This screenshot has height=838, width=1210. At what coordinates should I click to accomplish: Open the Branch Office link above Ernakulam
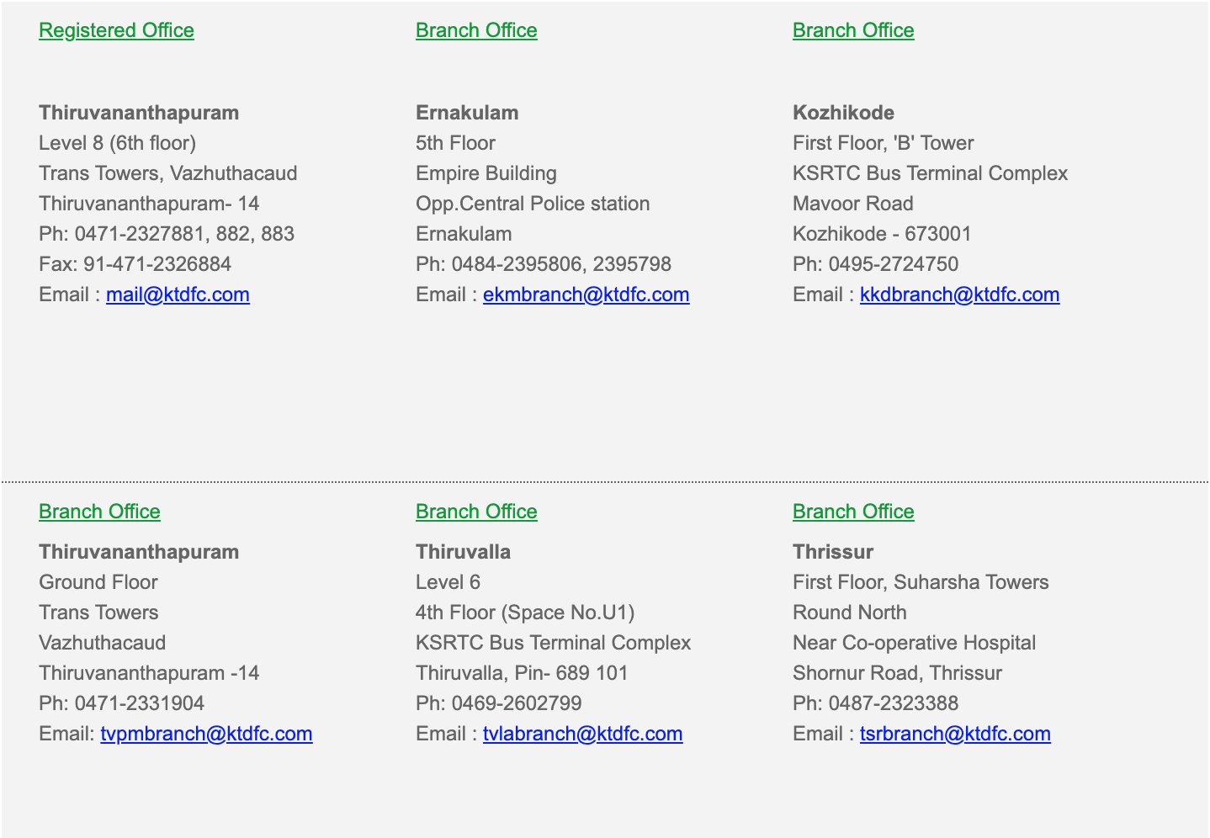(x=476, y=30)
